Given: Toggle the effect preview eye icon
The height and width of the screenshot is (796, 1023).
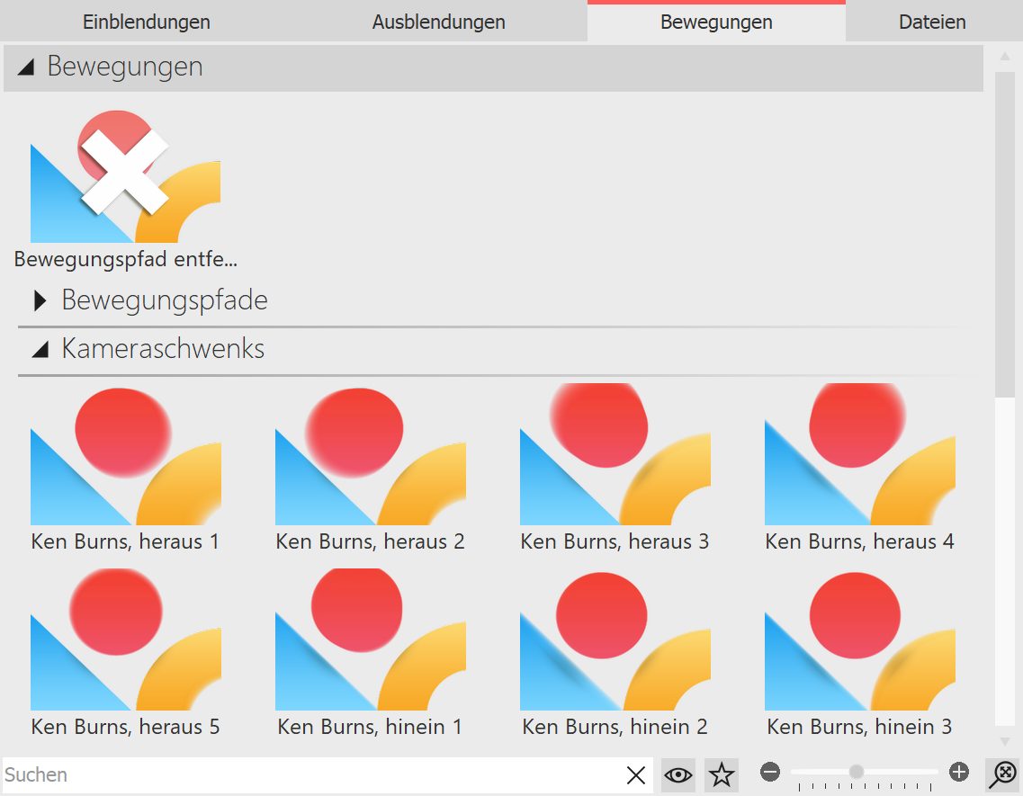Looking at the screenshot, I should coord(678,774).
